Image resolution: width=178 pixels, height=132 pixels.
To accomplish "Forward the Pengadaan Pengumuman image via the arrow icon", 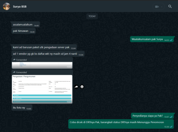I will click(x=76, y=87).
